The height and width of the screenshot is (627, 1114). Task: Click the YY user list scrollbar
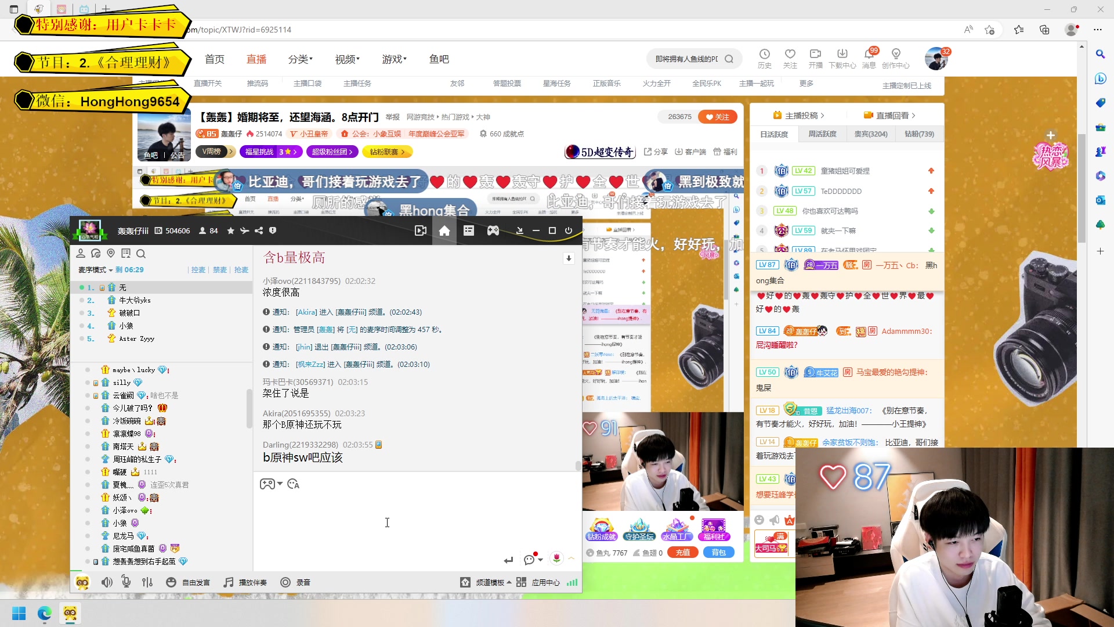tap(249, 408)
